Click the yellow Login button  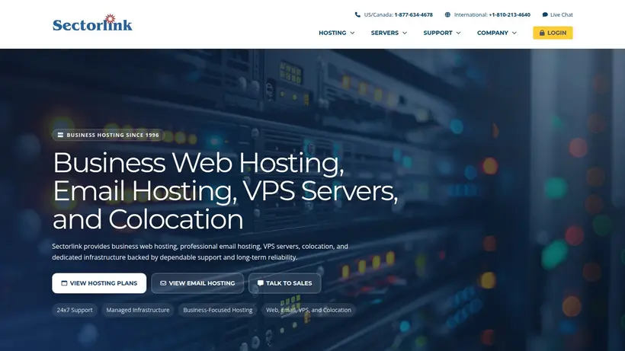point(553,33)
